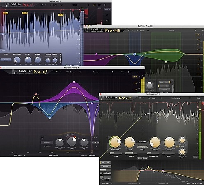Go to next preset in Pro-Q 3
Viewport: 204px width, 185px height.
[x=113, y=72]
